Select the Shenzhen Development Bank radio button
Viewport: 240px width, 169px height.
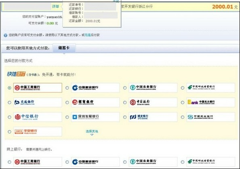coord(67,117)
